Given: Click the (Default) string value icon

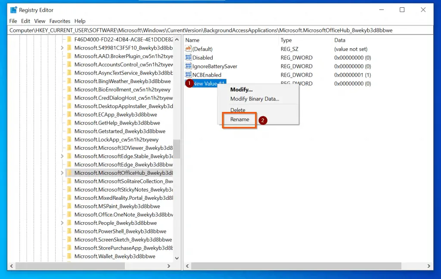Looking at the screenshot, I should 187,49.
